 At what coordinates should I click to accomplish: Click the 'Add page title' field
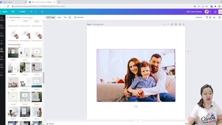point(98,24)
